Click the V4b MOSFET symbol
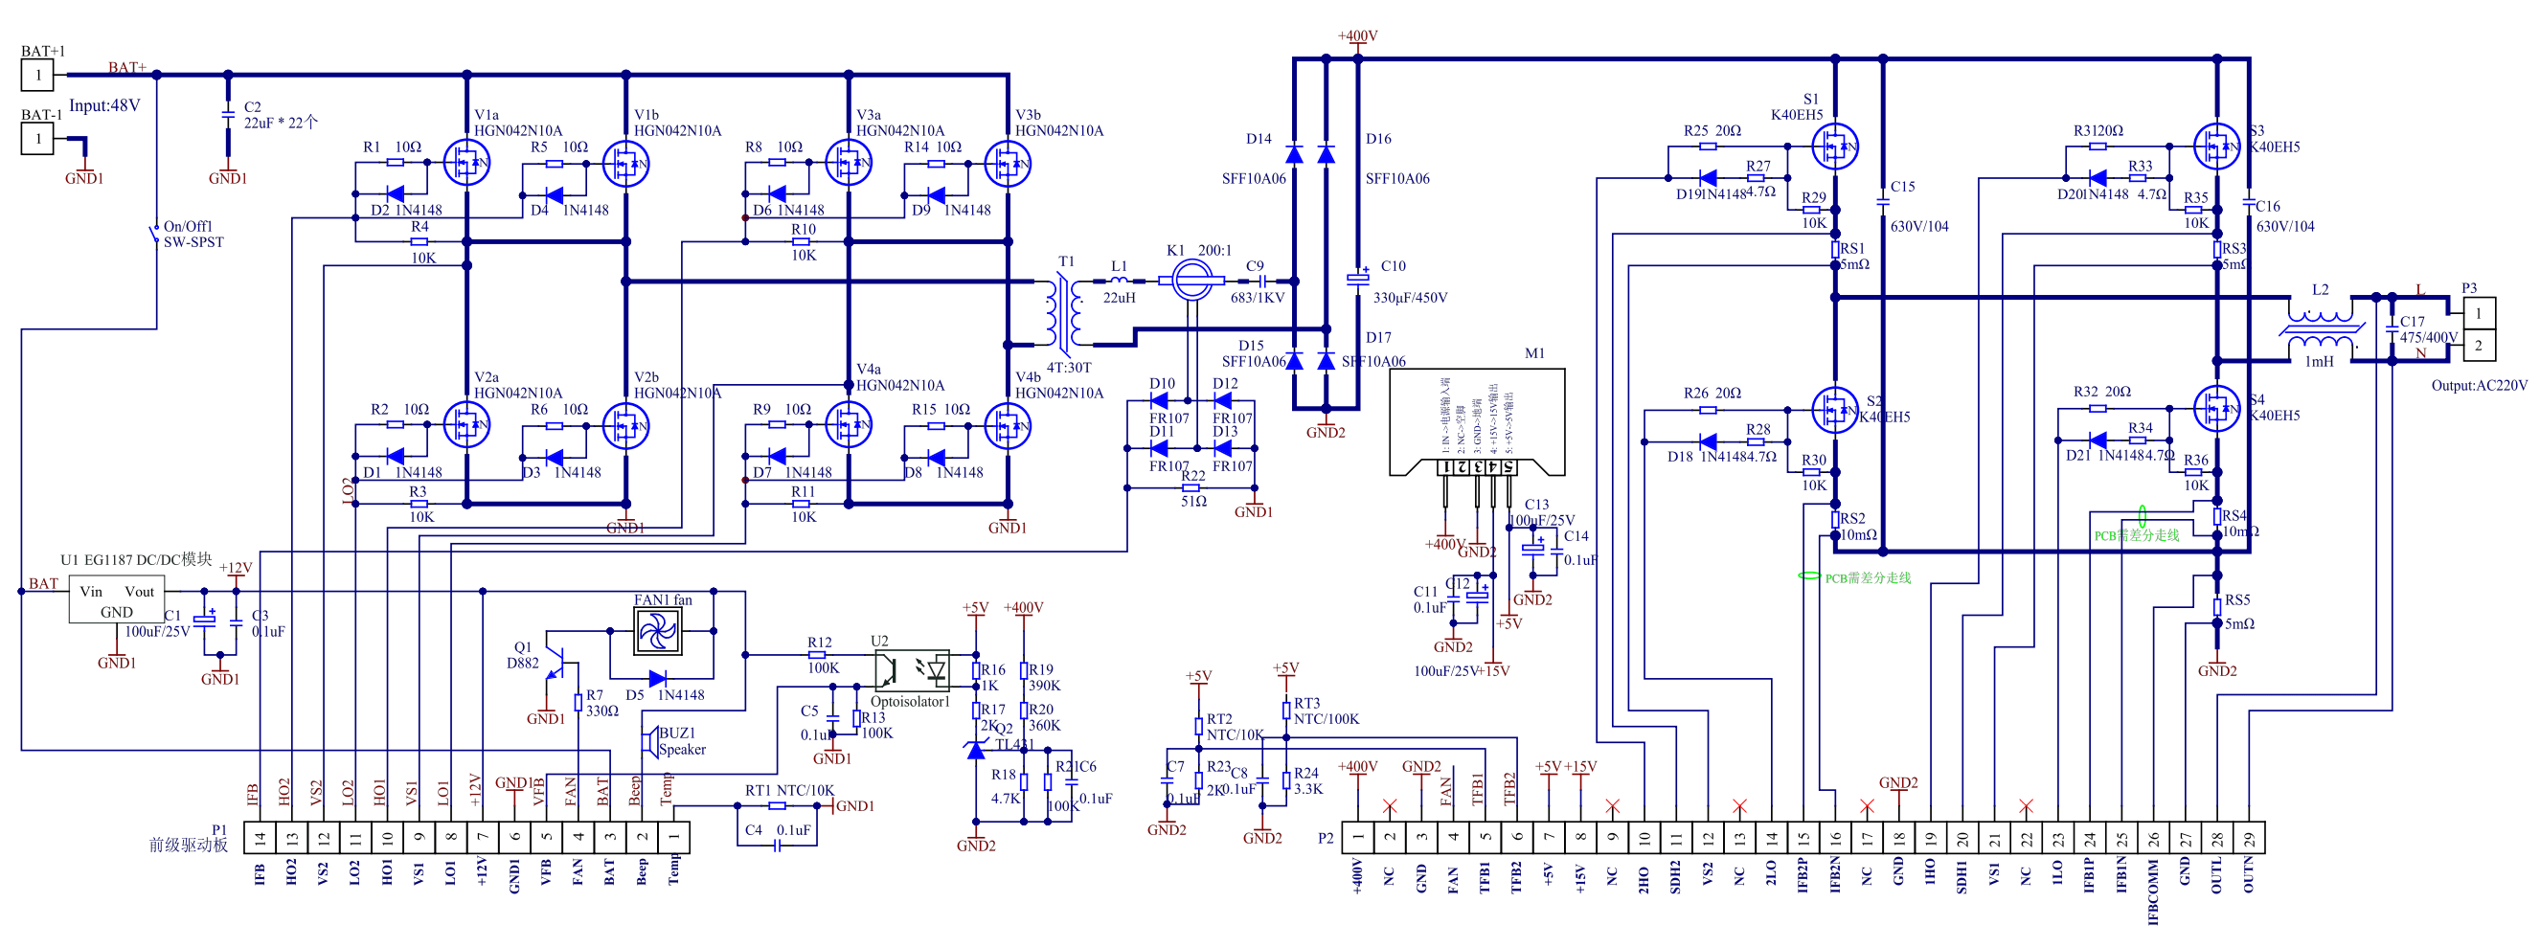 [x=1008, y=426]
